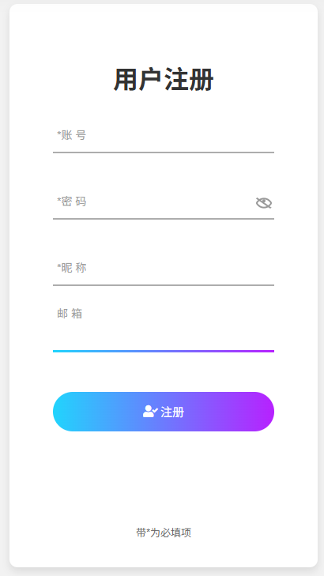Click the 注册 gradient button
324x576 pixels.
(x=164, y=412)
